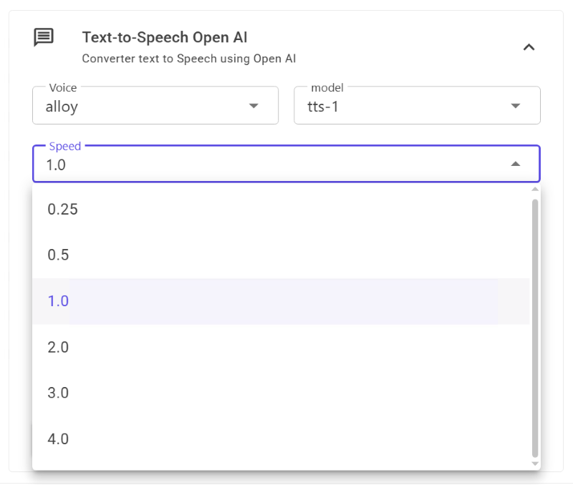Set speed to 2.0 in the list
This screenshot has height=485, width=573.
click(x=58, y=347)
